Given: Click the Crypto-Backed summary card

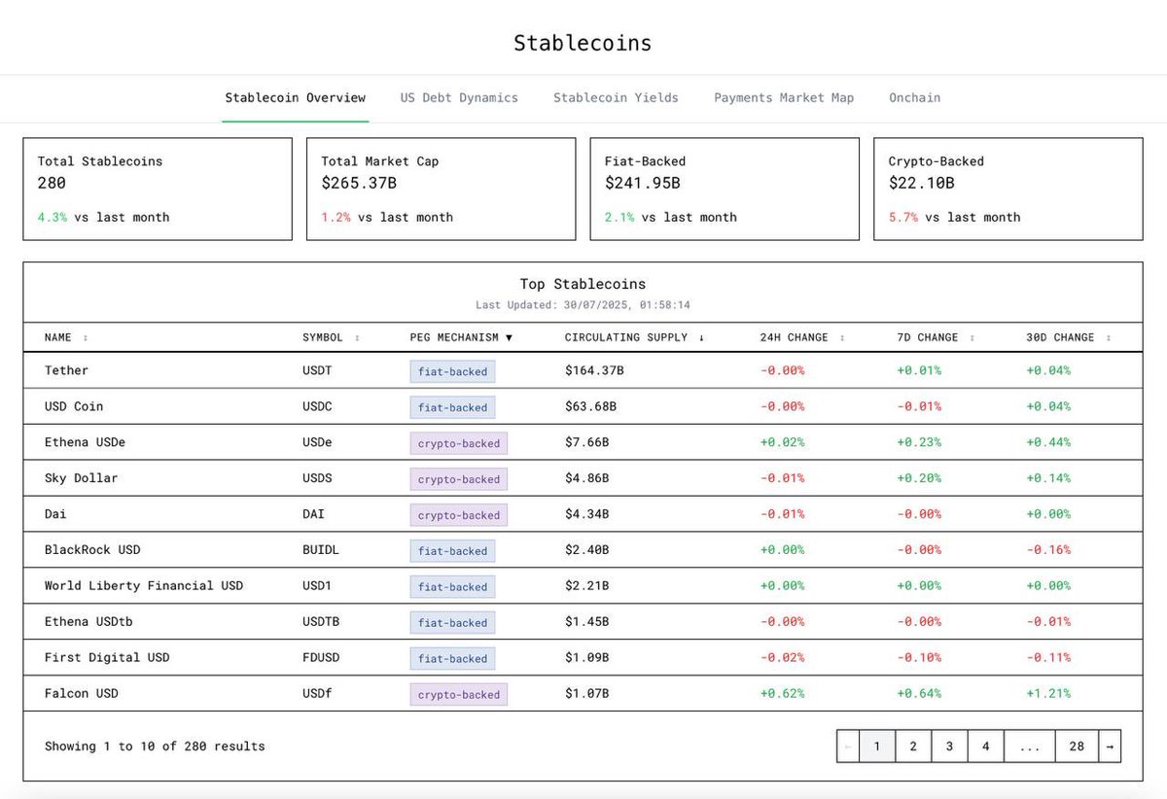Looking at the screenshot, I should point(1008,189).
